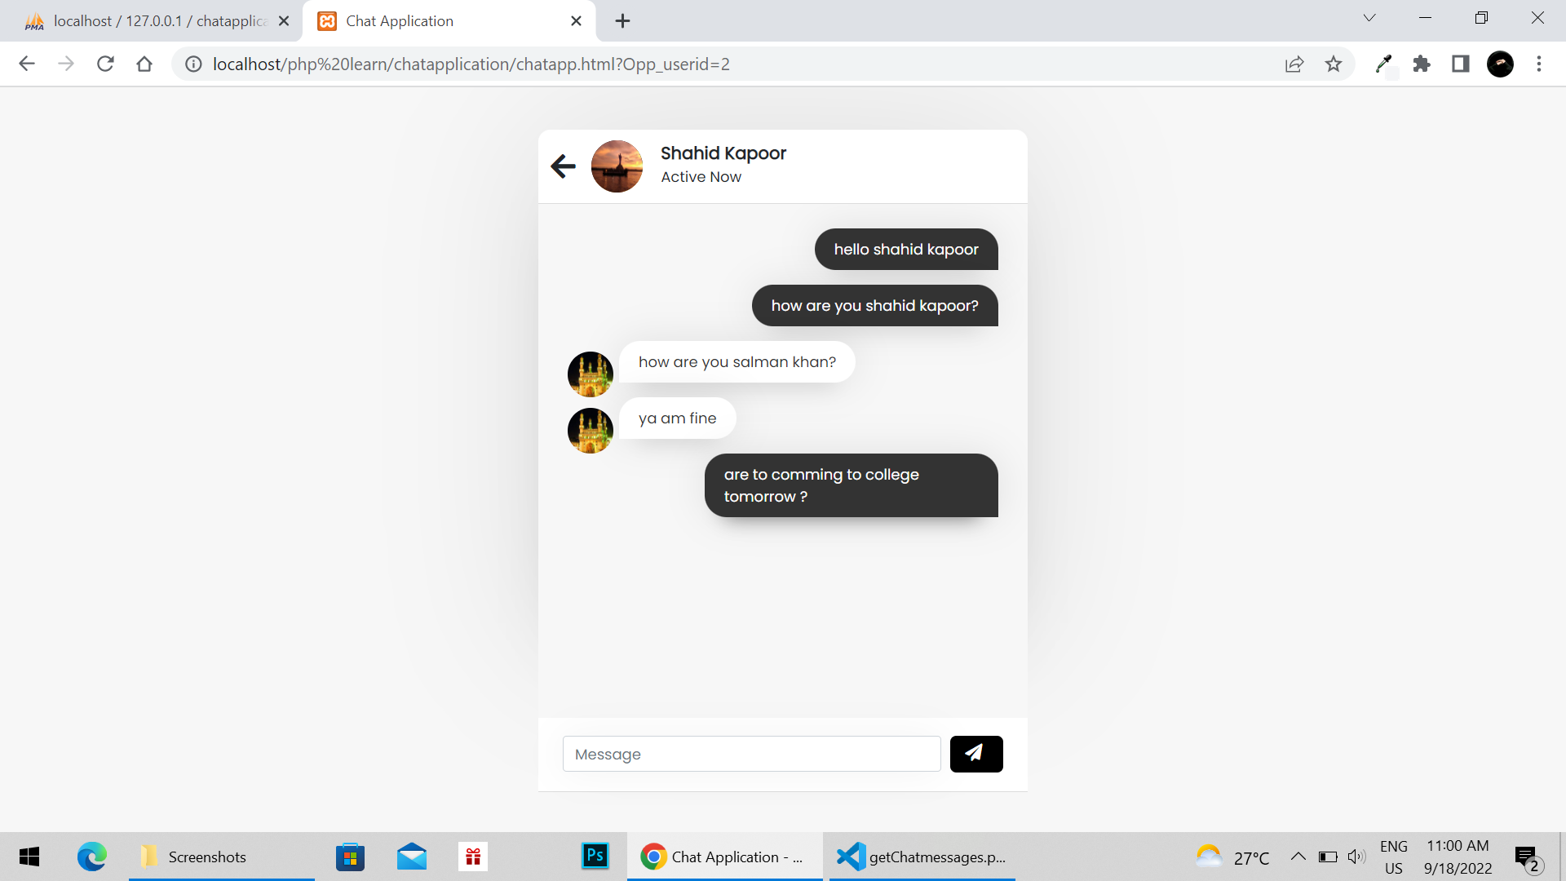Show hidden system tray icons
The height and width of the screenshot is (881, 1566).
point(1298,857)
